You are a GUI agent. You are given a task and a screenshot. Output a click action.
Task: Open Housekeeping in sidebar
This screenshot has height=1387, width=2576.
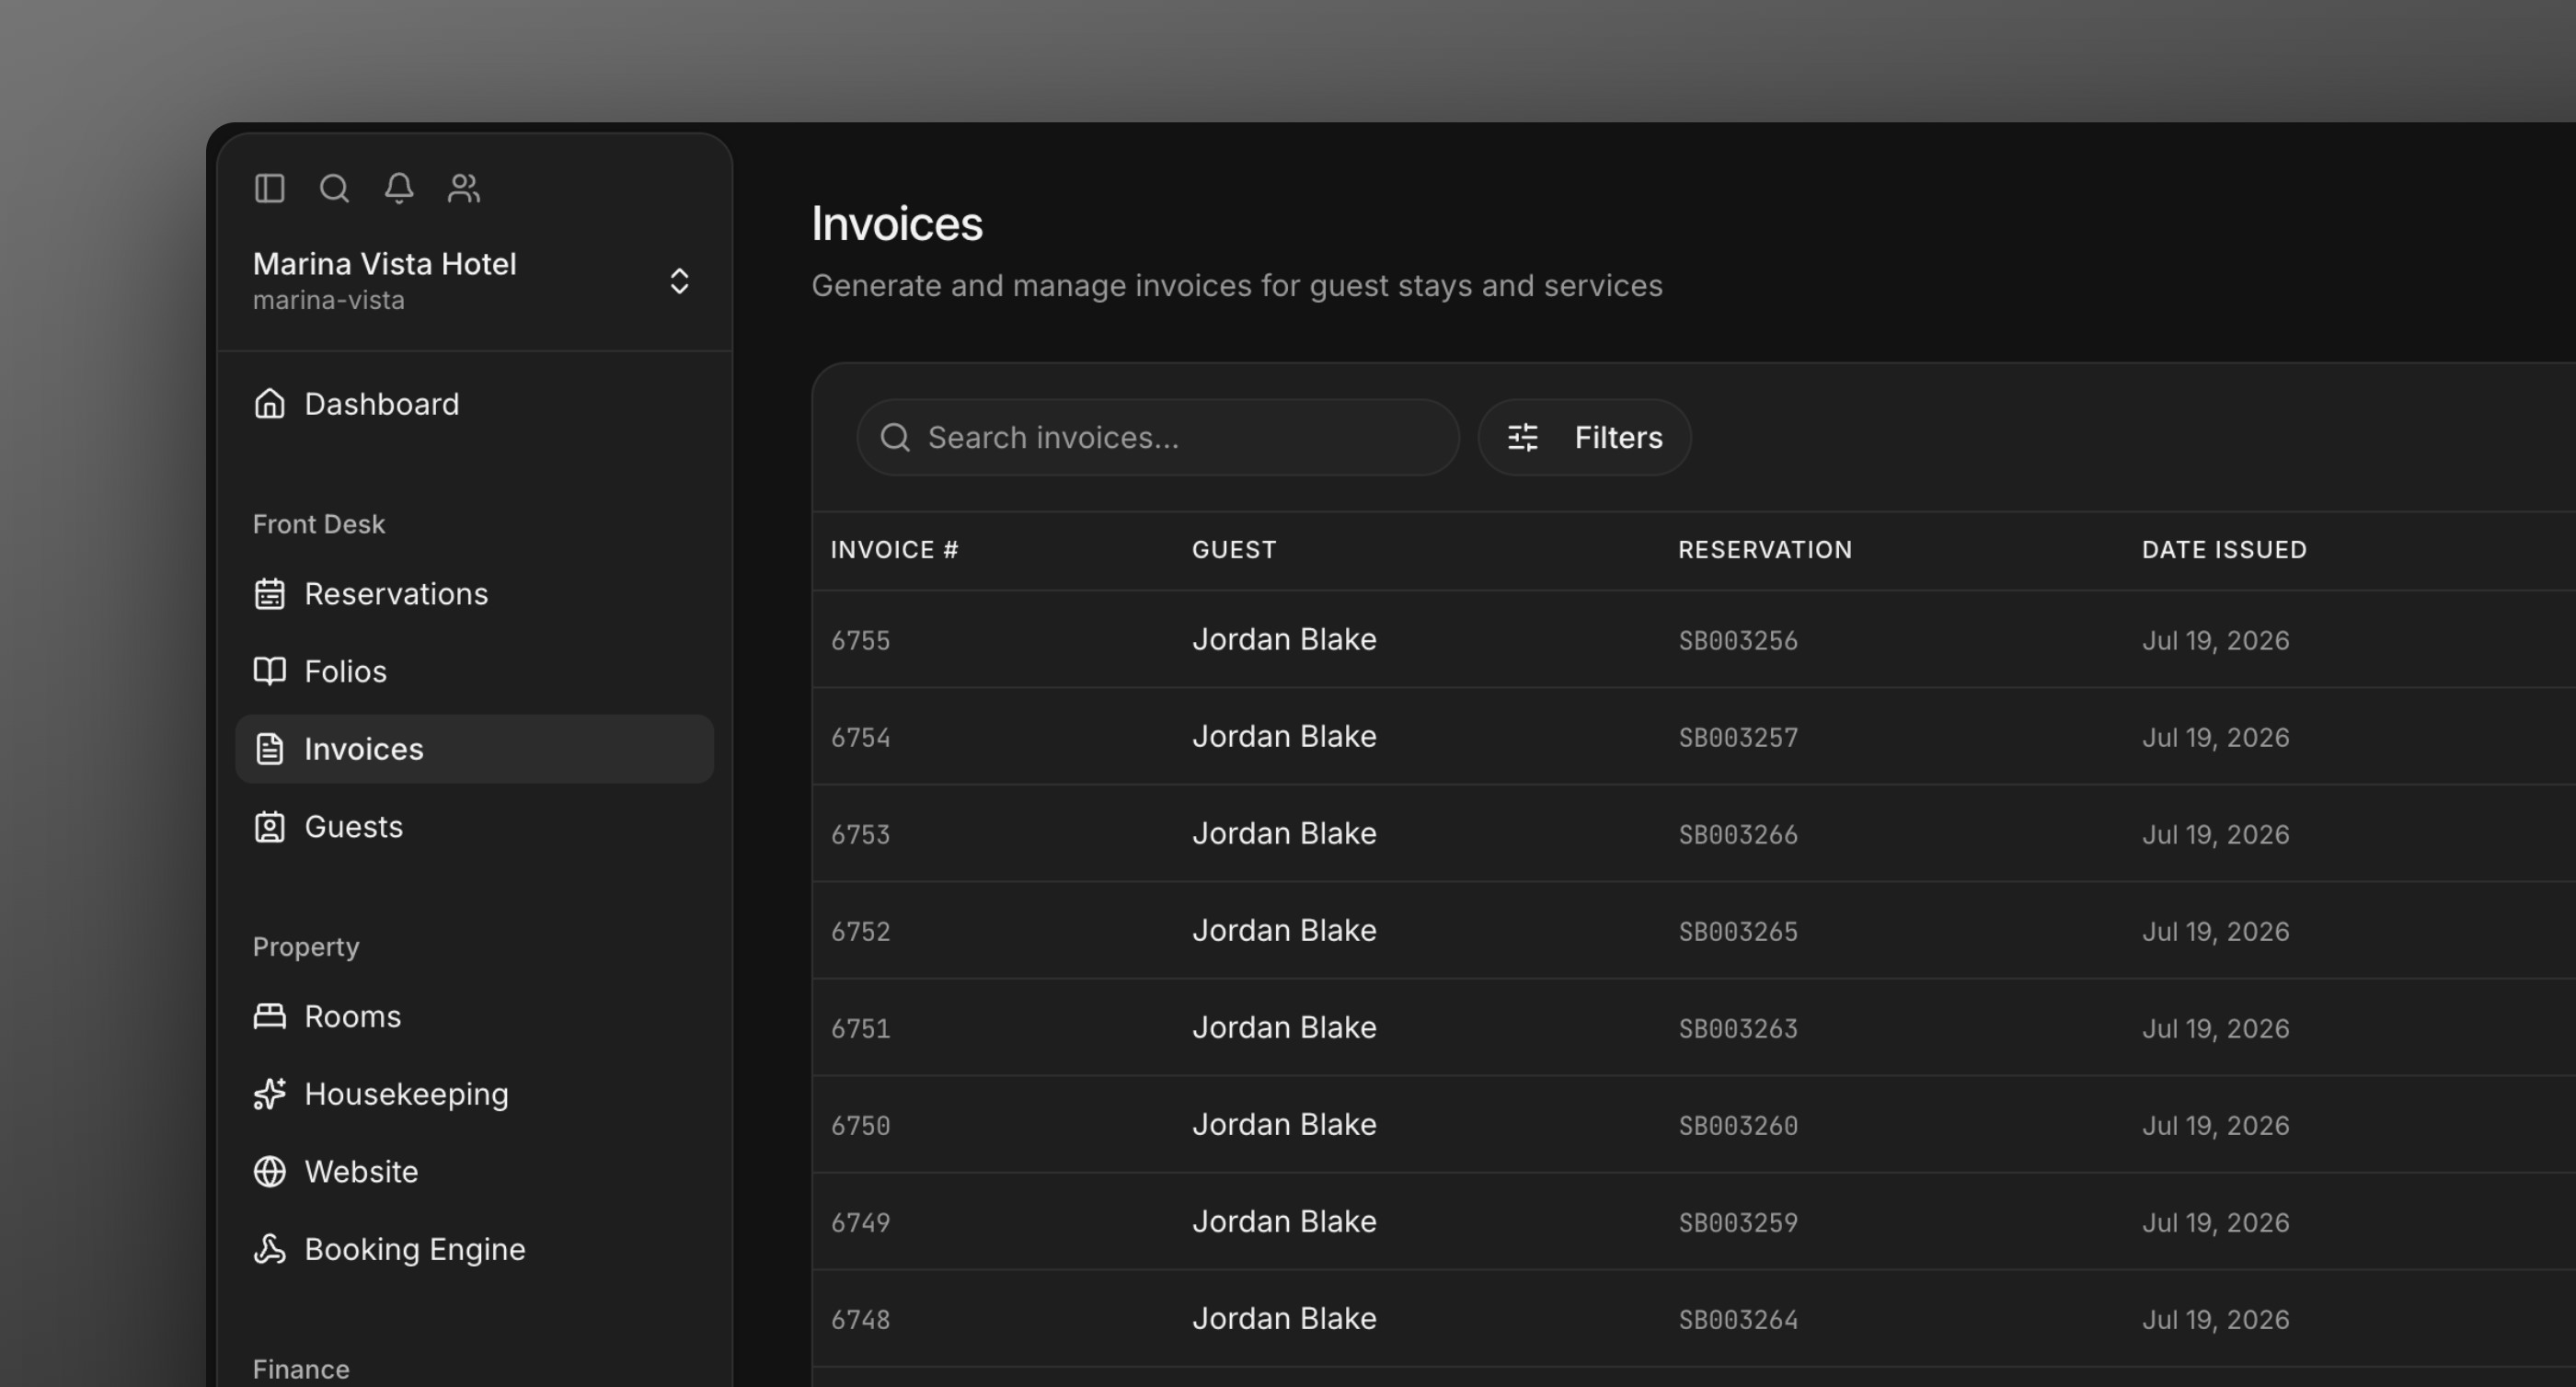point(474,1094)
